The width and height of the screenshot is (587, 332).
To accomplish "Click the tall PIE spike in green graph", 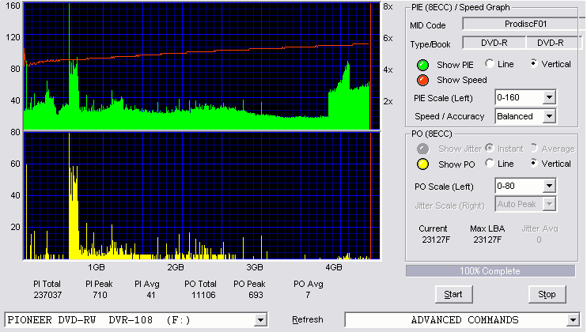I will click(70, 56).
